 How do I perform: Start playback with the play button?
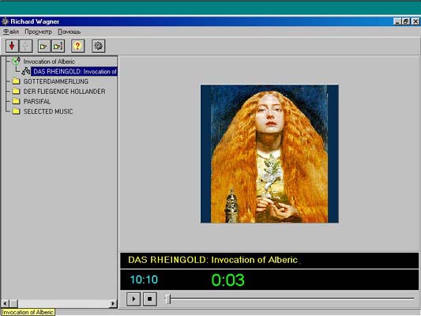pyautogui.click(x=133, y=299)
